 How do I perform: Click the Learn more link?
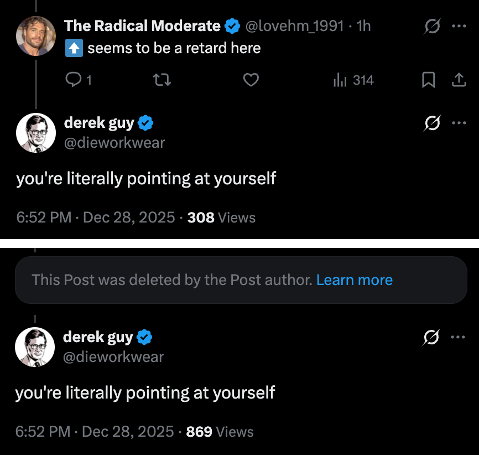[354, 280]
